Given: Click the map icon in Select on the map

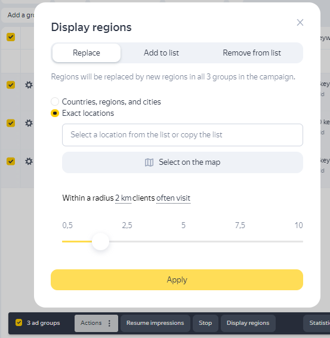Looking at the screenshot, I should [149, 162].
